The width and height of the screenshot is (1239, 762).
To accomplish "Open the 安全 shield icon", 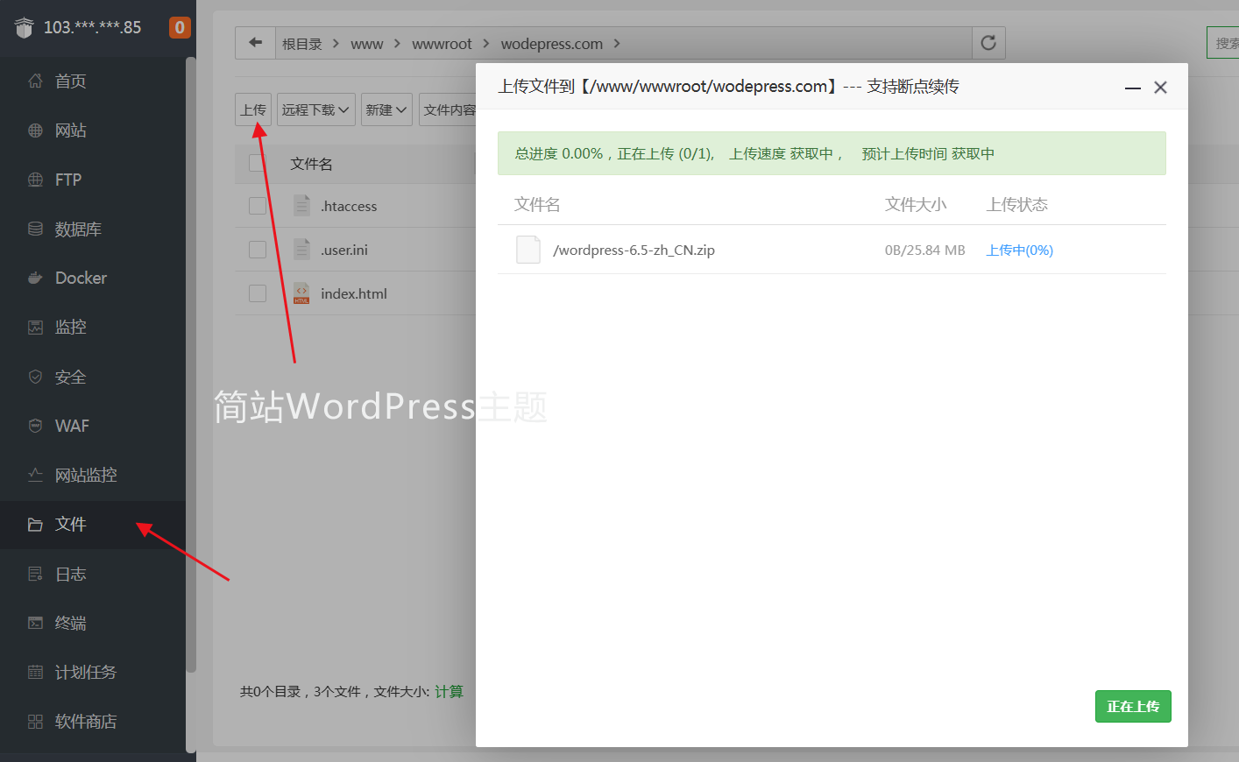I will click(x=35, y=377).
